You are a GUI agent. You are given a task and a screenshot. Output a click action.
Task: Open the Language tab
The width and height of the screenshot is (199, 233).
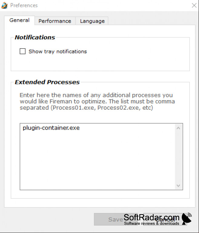92,21
